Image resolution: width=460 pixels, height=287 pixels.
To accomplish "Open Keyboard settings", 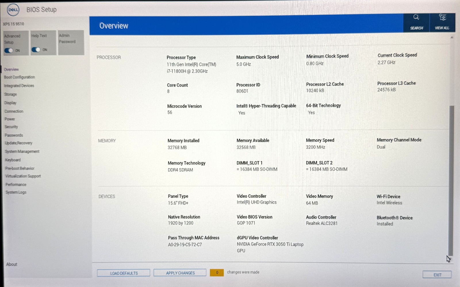I will click(x=13, y=160).
